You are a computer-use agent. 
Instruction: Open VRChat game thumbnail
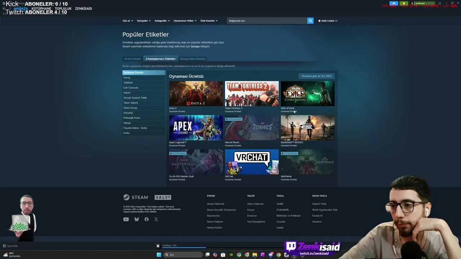point(252,162)
